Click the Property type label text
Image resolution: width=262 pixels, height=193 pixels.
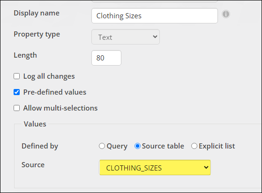[x=37, y=34]
